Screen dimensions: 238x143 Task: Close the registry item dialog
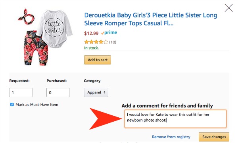(228, 8)
